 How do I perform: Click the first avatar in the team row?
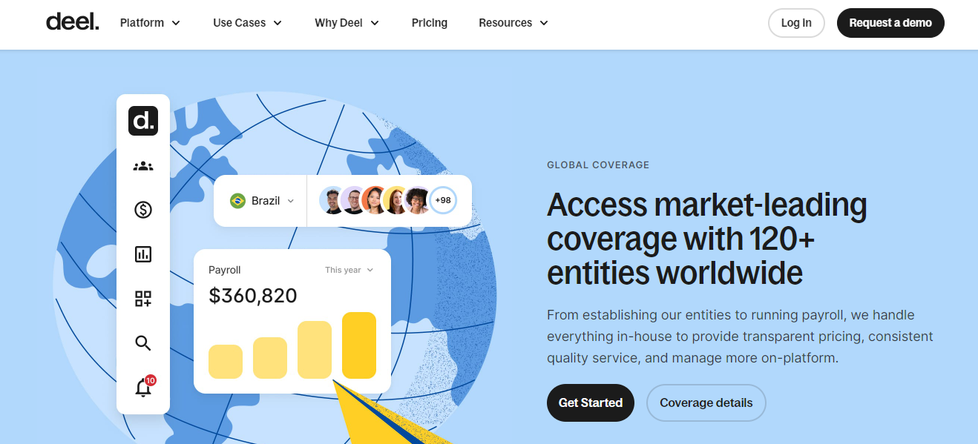click(x=333, y=200)
